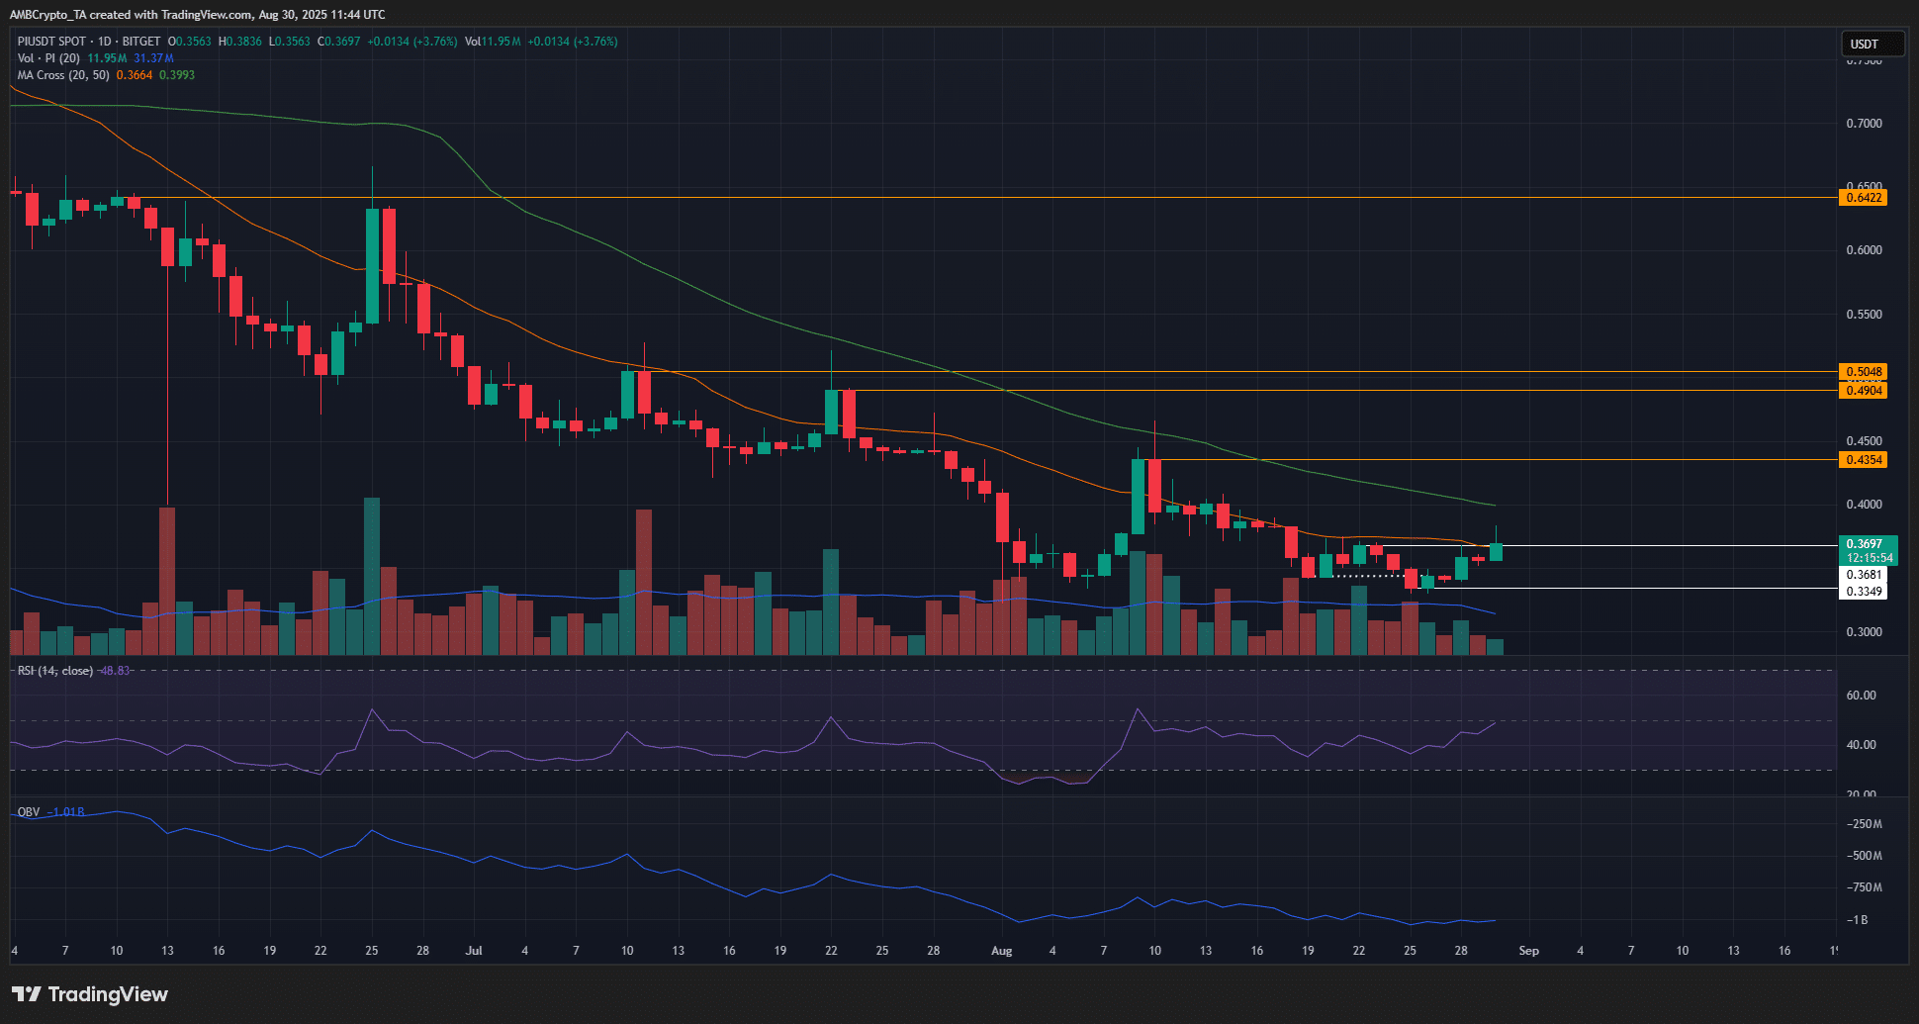Click the Jul label on the time axis

(474, 951)
